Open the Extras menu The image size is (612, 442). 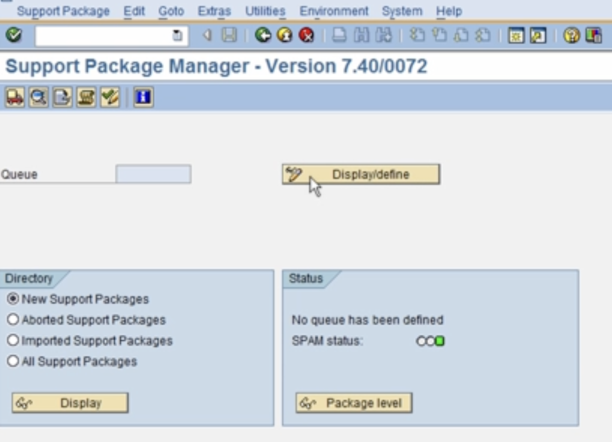[214, 11]
